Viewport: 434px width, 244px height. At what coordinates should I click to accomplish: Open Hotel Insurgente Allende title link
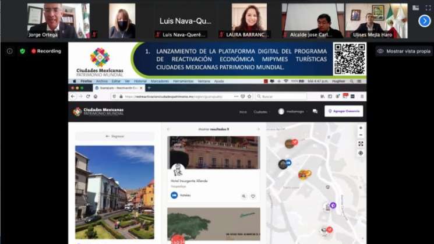[189, 181]
